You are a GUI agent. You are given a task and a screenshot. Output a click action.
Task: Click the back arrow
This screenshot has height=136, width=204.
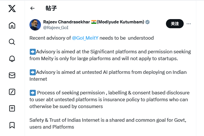(x=32, y=8)
